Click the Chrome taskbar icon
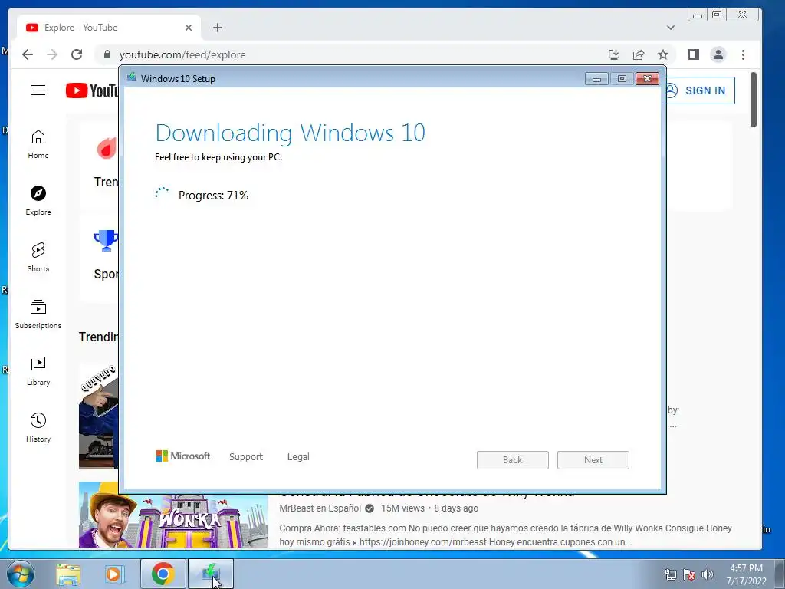Image resolution: width=785 pixels, height=589 pixels. click(163, 574)
